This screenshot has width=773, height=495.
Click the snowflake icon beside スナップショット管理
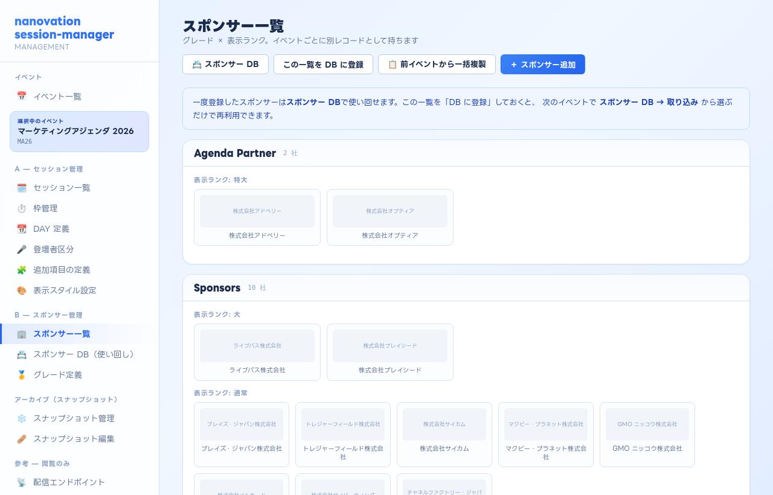[22, 418]
